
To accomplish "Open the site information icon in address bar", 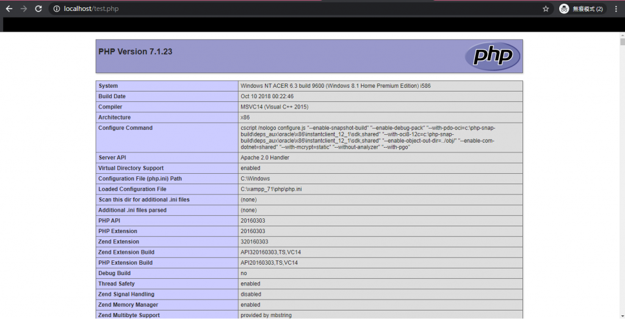I will (x=57, y=9).
